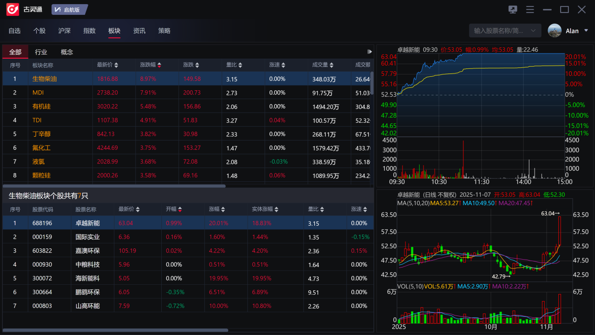This screenshot has width=595, height=335.
Task: Expand the Alan account dropdown arrow
Action: pyautogui.click(x=586, y=31)
